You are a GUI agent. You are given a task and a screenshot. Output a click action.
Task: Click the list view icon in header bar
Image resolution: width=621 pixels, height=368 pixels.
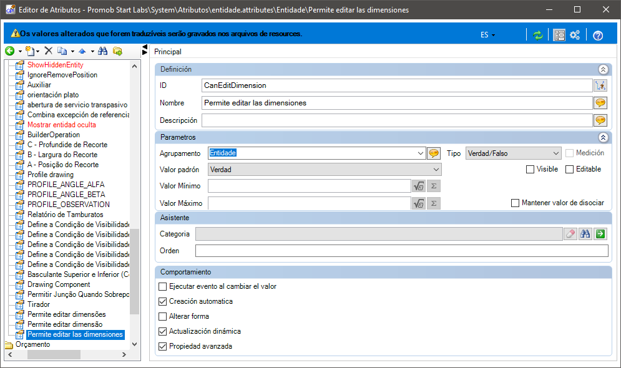point(559,35)
